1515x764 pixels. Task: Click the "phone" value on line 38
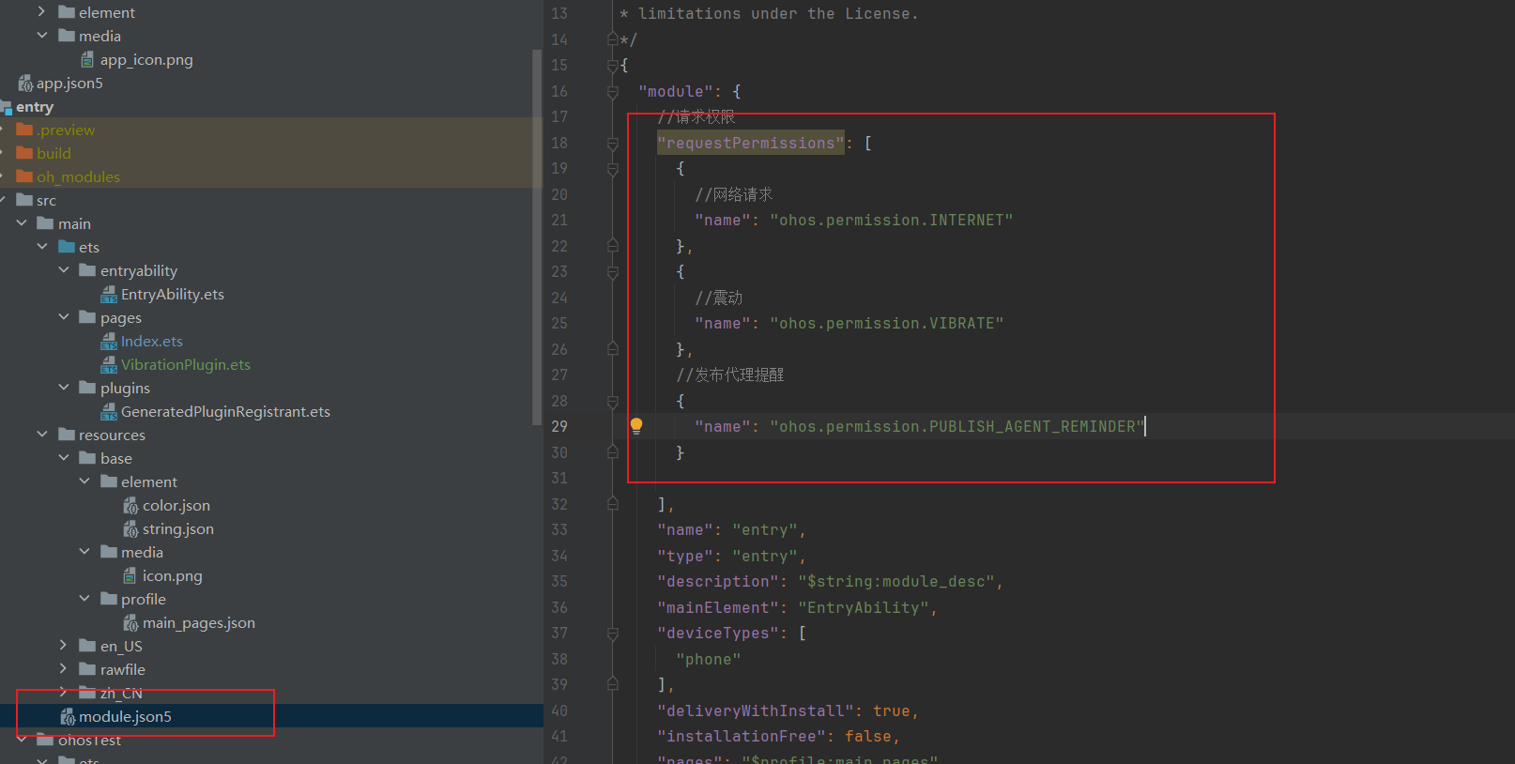click(709, 660)
